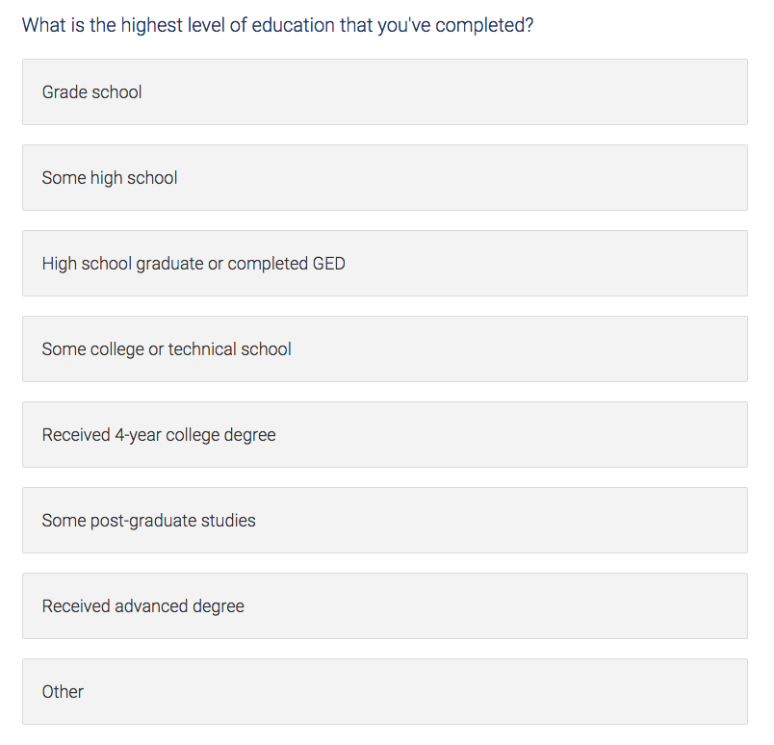This screenshot has height=745, width=774.
Task: Choose Some high school answer
Action: (385, 178)
